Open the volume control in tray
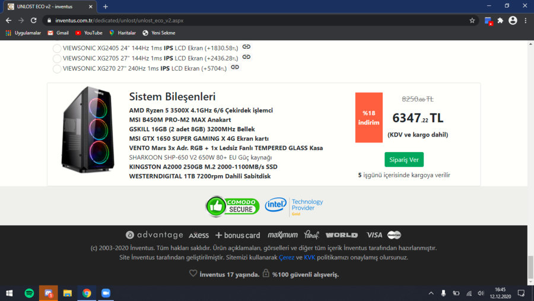The image size is (534, 301). [481, 293]
